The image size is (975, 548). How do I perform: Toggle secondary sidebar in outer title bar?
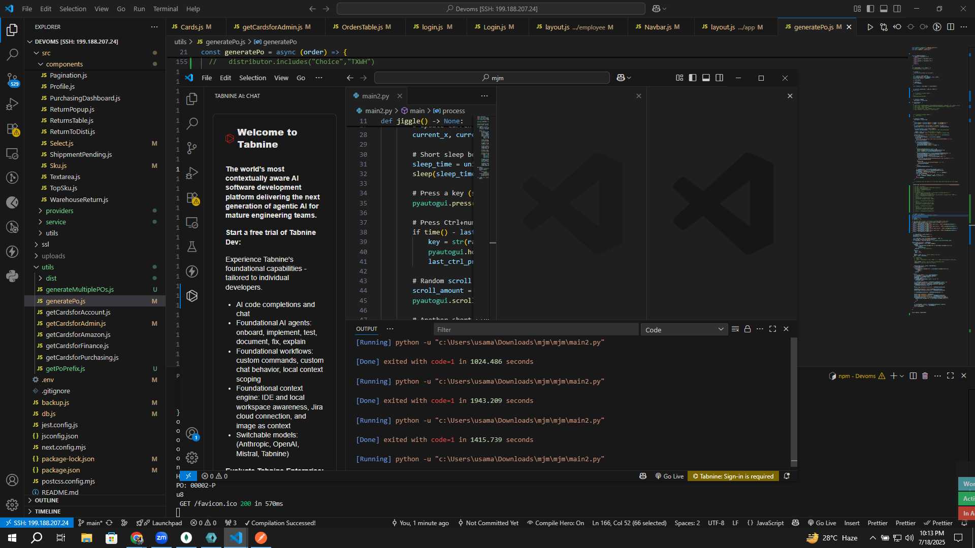[897, 9]
